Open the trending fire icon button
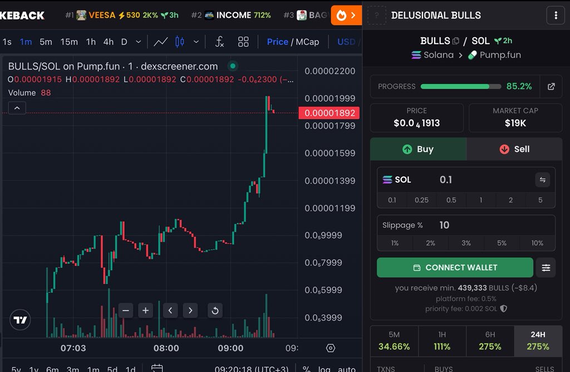Viewport: 570px width, 372px height. pos(346,15)
